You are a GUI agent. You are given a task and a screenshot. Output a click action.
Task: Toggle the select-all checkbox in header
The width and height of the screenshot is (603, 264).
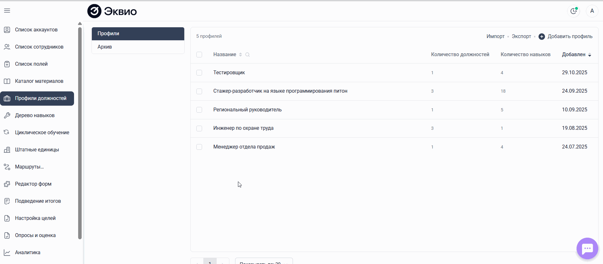click(199, 55)
